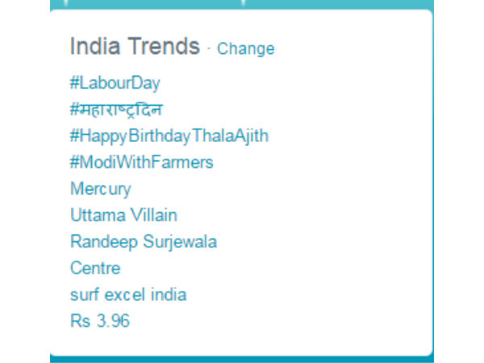This screenshot has height=363, width=484.
Task: Select the #HappyBirthdayThalaAjith trend
Action: pos(169,136)
